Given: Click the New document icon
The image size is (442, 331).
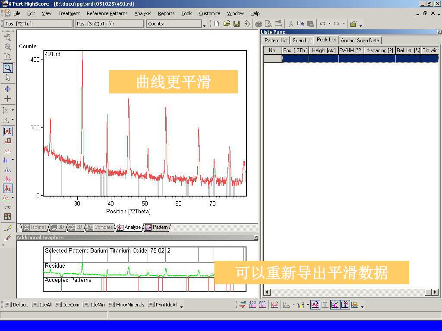Looking at the screenshot, I should click(x=217, y=24).
